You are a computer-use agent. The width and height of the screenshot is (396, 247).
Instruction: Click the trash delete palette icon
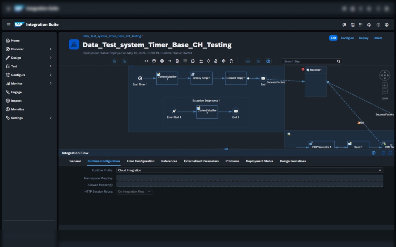pos(177,61)
